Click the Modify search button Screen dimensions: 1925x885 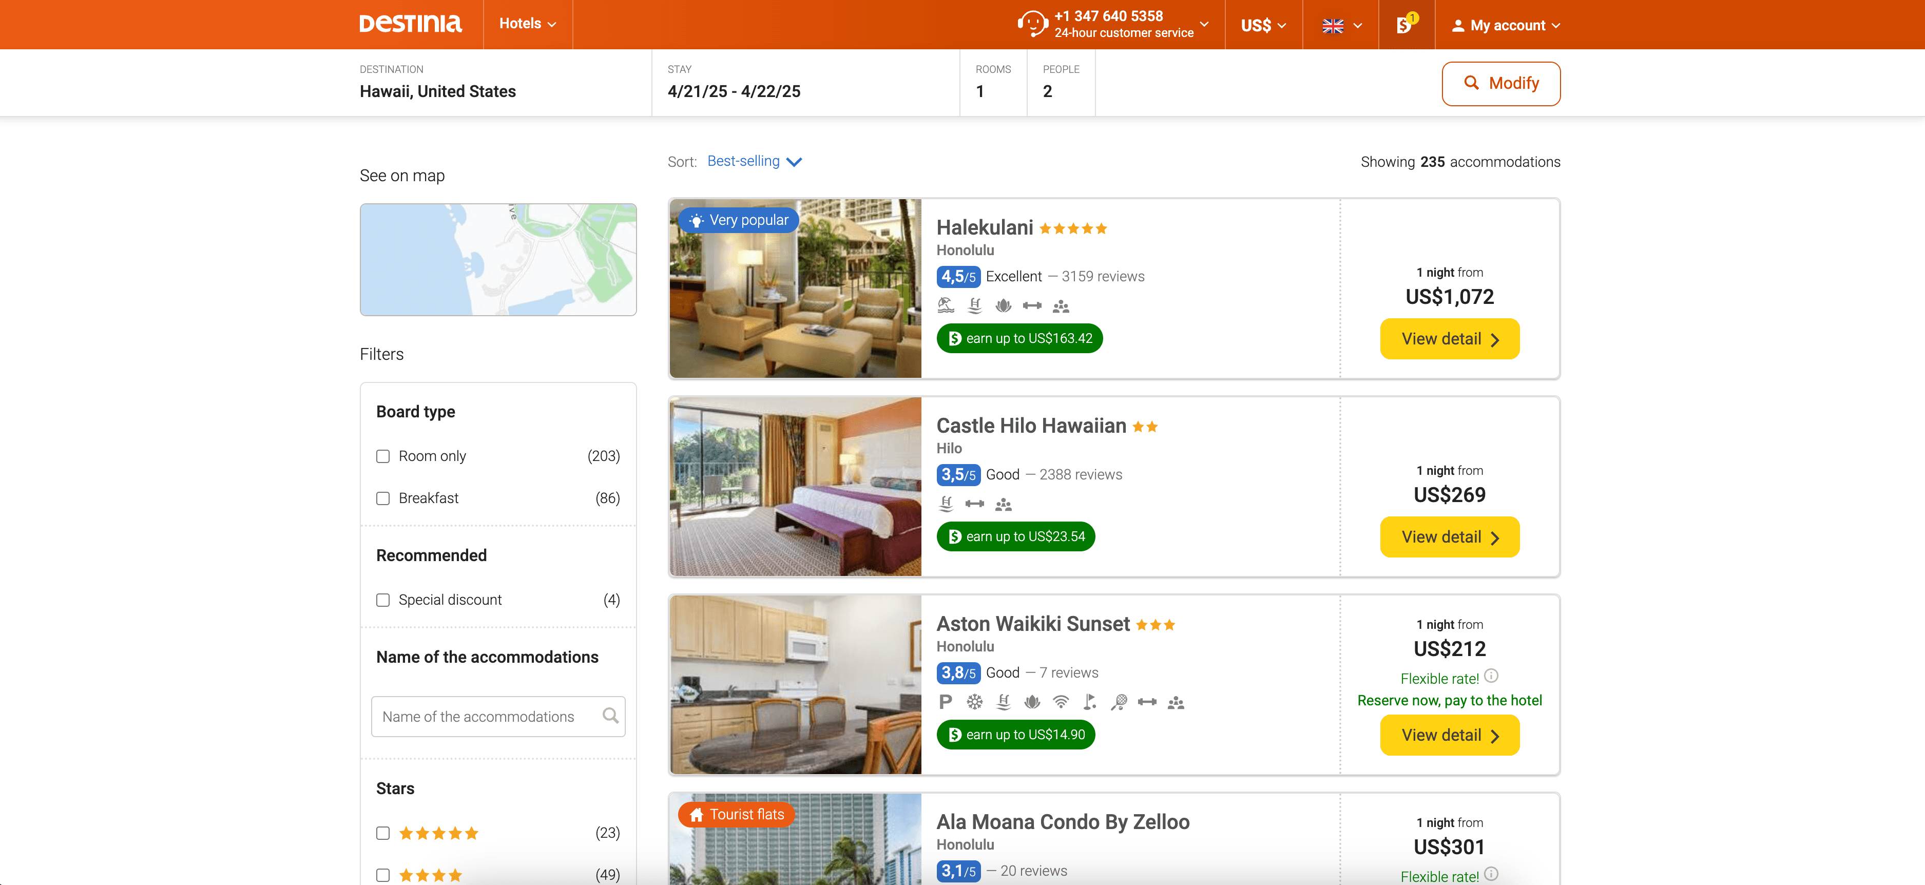pos(1500,84)
